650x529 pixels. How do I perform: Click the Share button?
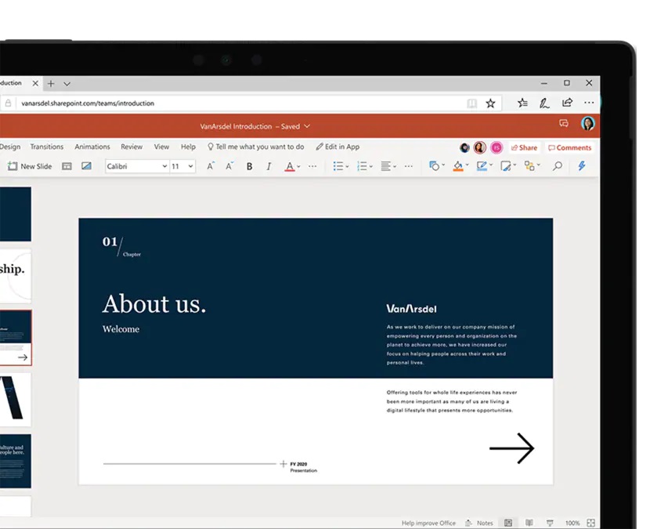click(x=524, y=147)
